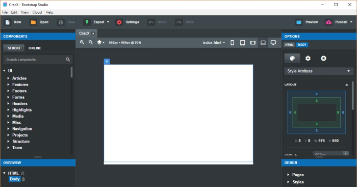Click the top margin value in box model
The width and height of the screenshot is (357, 194).
pos(317,94)
